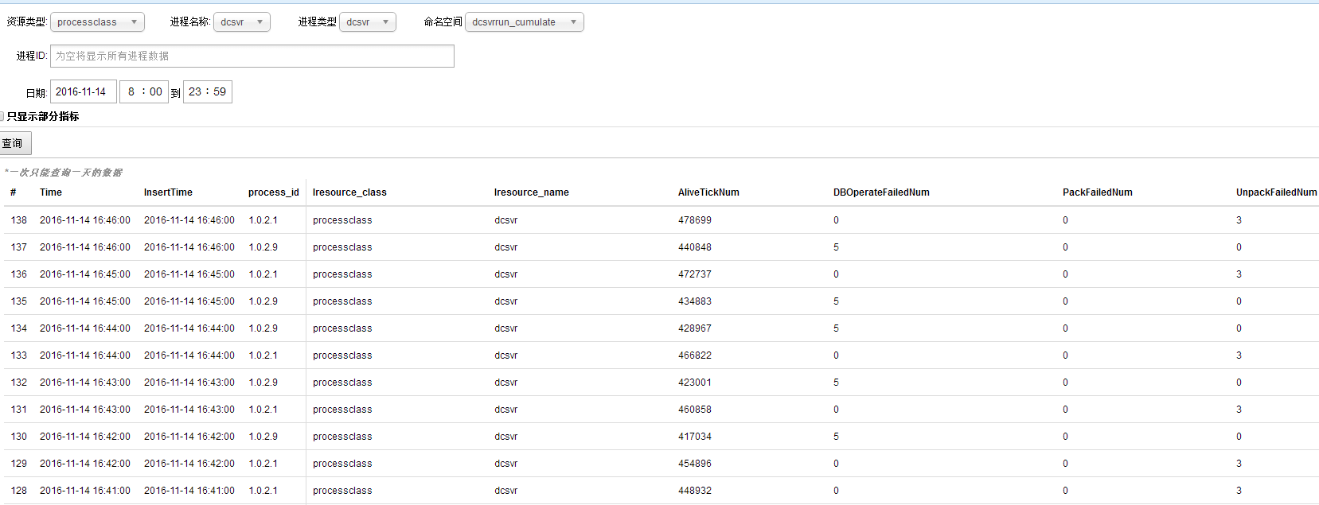Image resolution: width=1319 pixels, height=505 pixels.
Task: Expand the 进程名称 dcsvr dropdown
Action: (242, 22)
